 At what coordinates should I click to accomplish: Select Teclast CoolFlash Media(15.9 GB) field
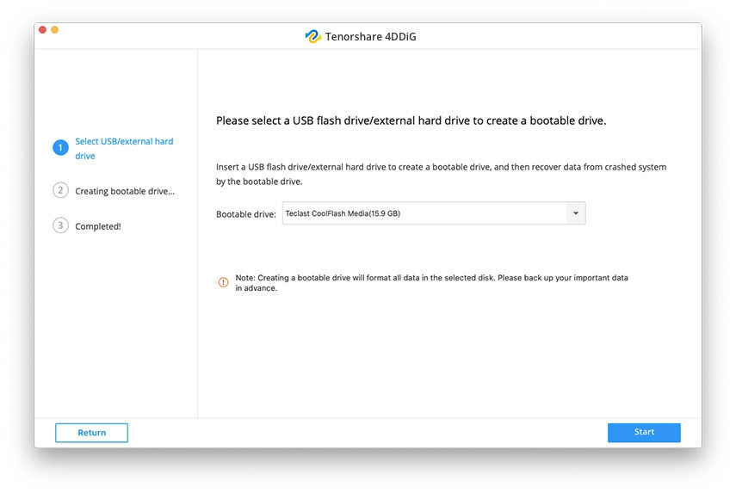pos(434,213)
